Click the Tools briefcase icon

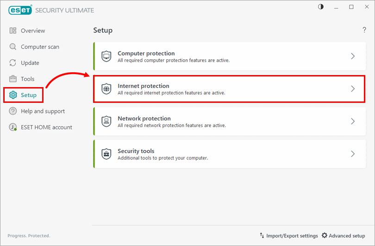click(x=13, y=79)
